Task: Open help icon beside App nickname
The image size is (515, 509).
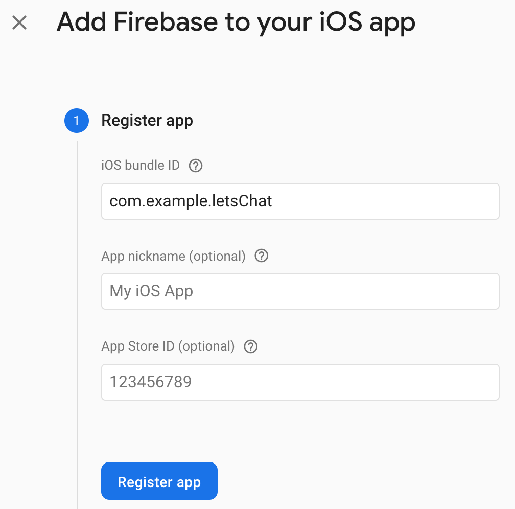Action: click(x=262, y=256)
